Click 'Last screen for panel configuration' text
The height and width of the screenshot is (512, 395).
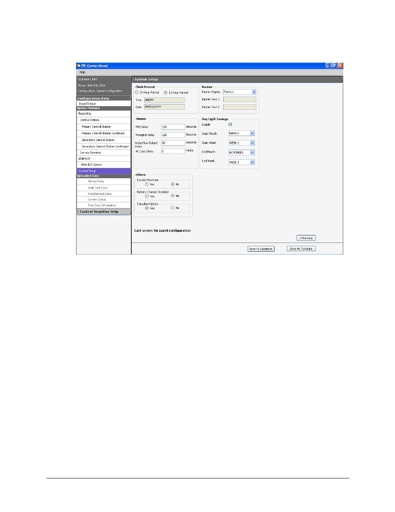(x=162, y=231)
